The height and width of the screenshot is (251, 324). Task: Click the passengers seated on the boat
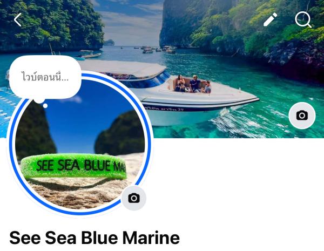point(193,84)
